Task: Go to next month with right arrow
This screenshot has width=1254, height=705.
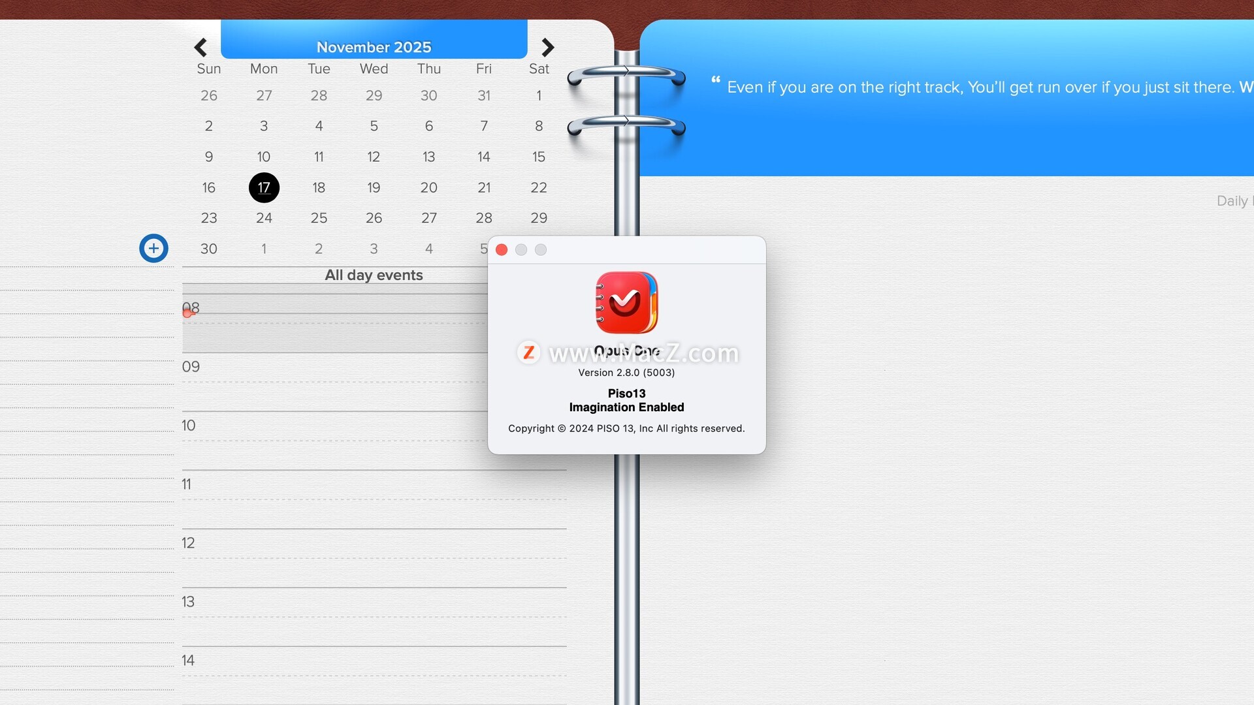Action: pos(547,47)
